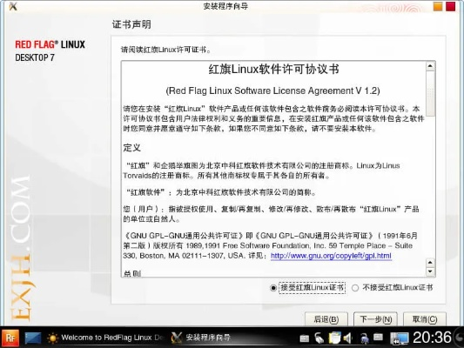
Task: Click the 红旗Linux软件许可协议书 heading
Action: coord(274,70)
